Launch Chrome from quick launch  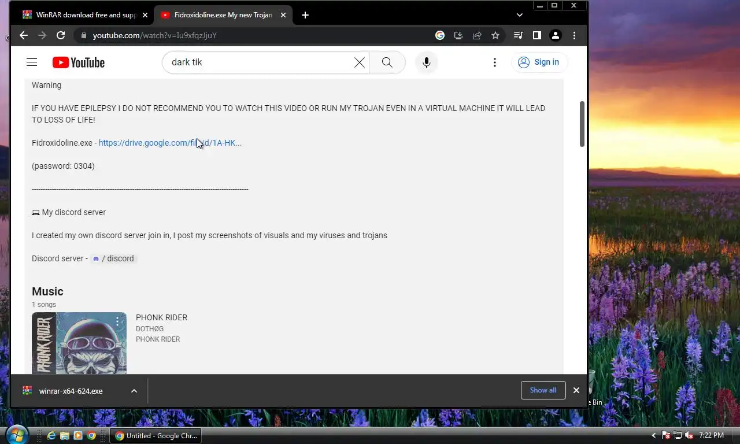click(91, 435)
